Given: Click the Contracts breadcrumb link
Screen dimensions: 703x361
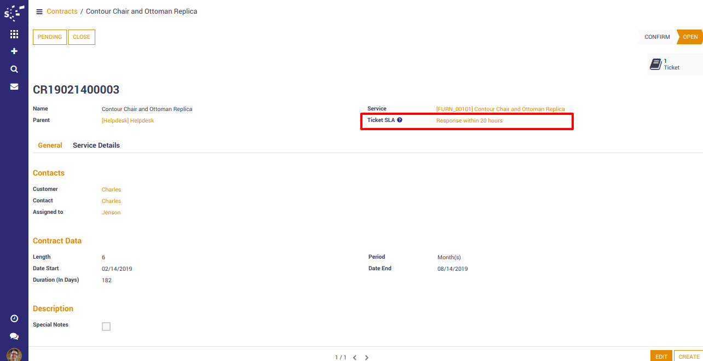Looking at the screenshot, I should pos(62,11).
